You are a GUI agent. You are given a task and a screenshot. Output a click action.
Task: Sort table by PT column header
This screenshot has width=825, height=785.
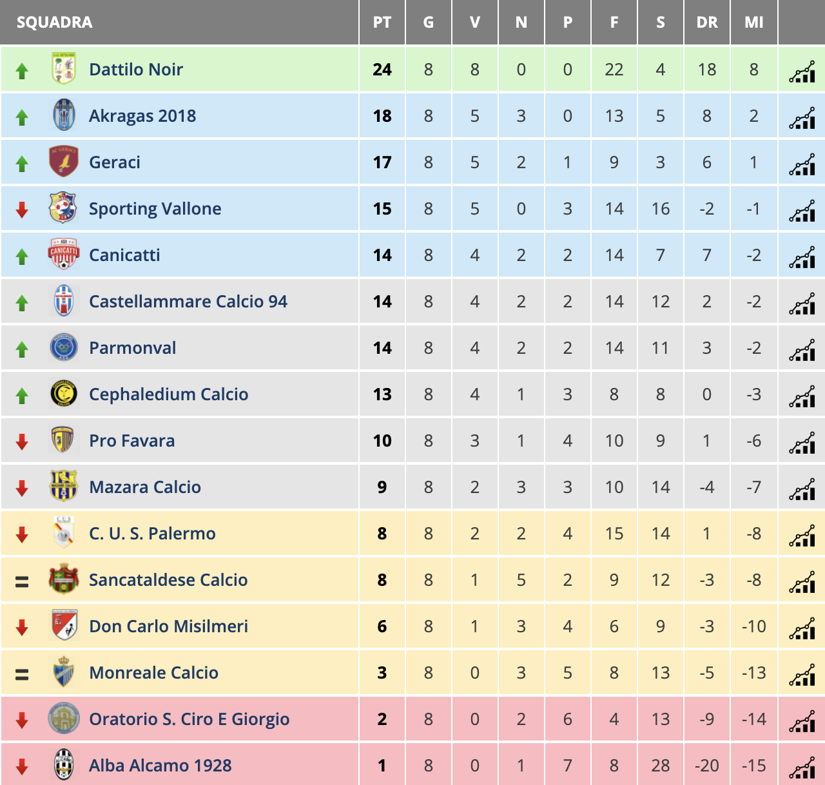tap(382, 23)
